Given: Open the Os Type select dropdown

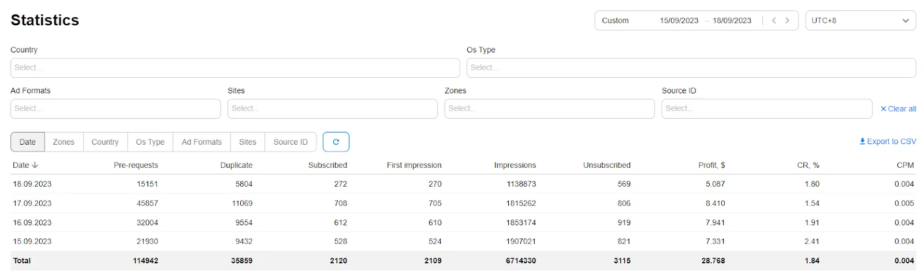Looking at the screenshot, I should (691, 67).
